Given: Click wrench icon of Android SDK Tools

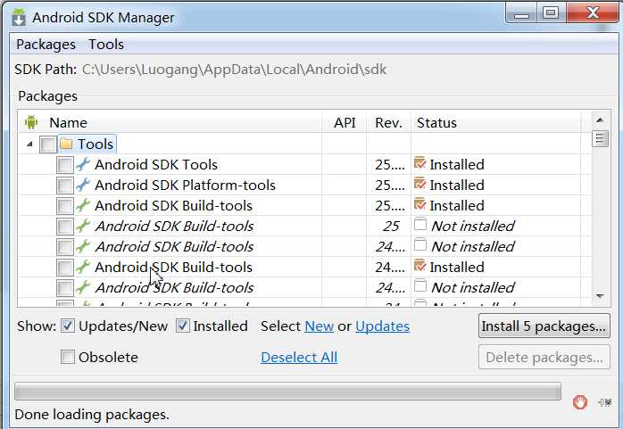Looking at the screenshot, I should point(83,164).
